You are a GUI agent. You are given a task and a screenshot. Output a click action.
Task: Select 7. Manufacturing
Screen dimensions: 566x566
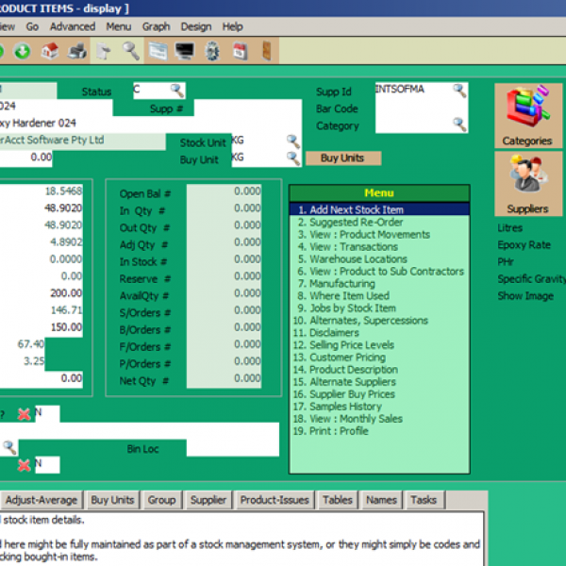[x=379, y=283]
